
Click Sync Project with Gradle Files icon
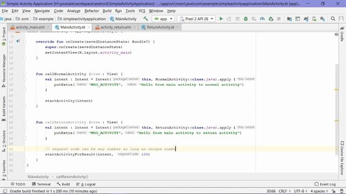point(306,19)
